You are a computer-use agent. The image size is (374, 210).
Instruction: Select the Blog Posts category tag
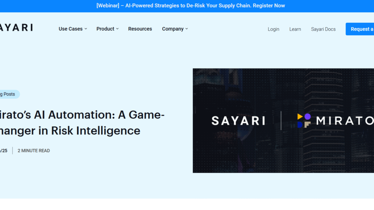coord(9,94)
